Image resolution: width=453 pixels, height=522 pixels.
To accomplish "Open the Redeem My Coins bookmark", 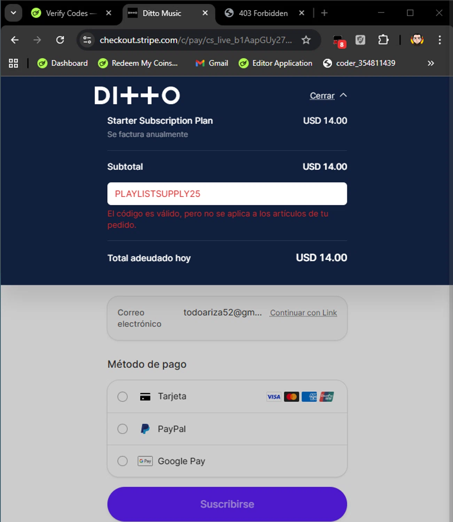I will click(138, 63).
